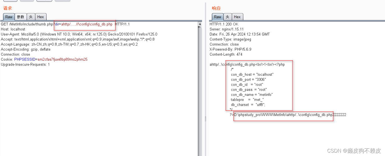Image resolution: width=385 pixels, height=156 pixels.
Task: Click the Upgrade-Insecure-Requests: 1 line
Action: (25, 65)
